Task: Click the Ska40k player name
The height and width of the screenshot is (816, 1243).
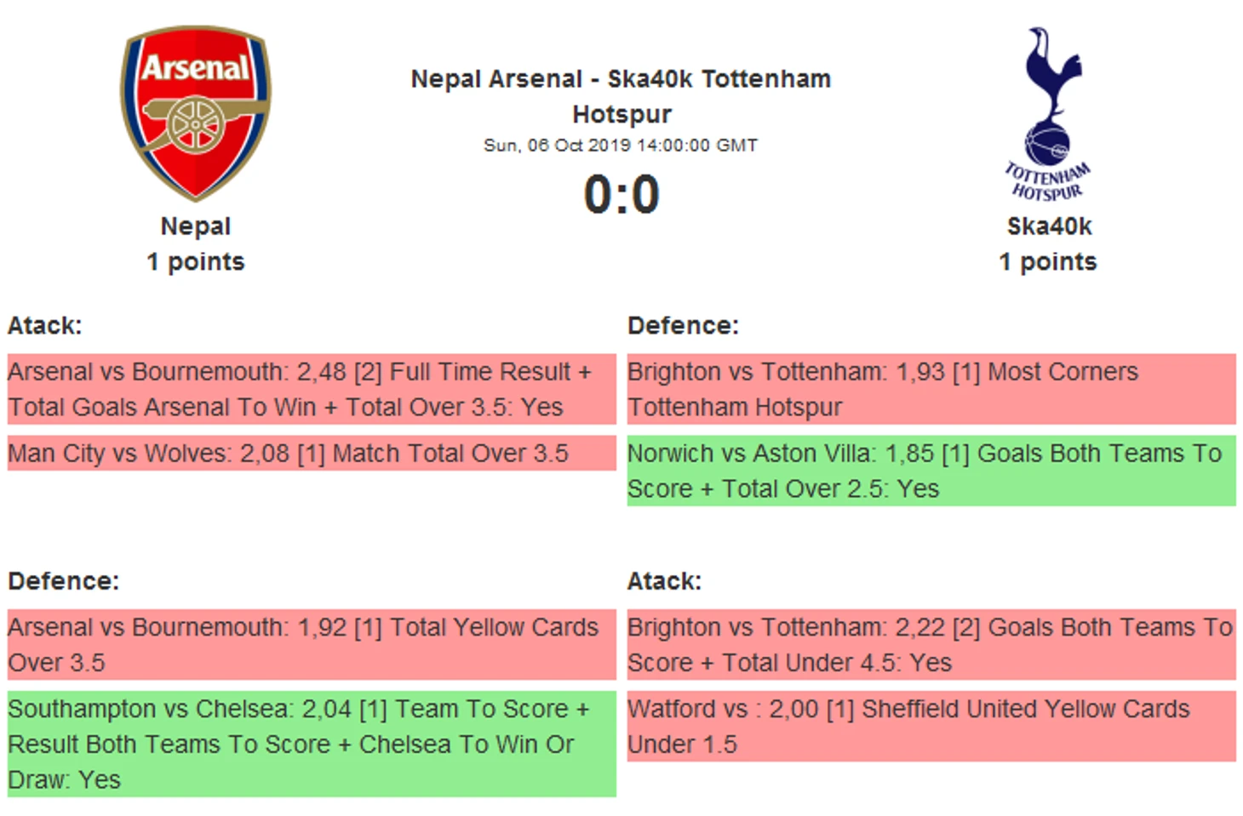Action: click(1049, 226)
